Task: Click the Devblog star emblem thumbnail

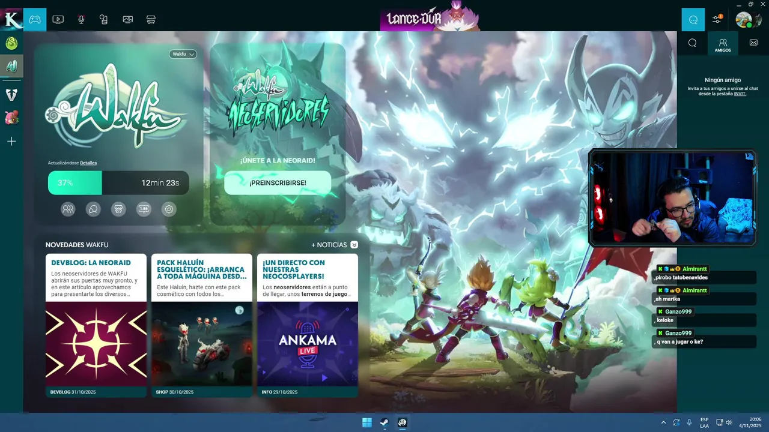Action: (96, 344)
